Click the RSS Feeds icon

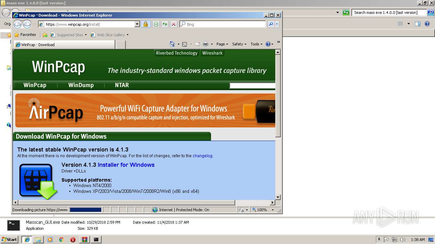coord(185,44)
